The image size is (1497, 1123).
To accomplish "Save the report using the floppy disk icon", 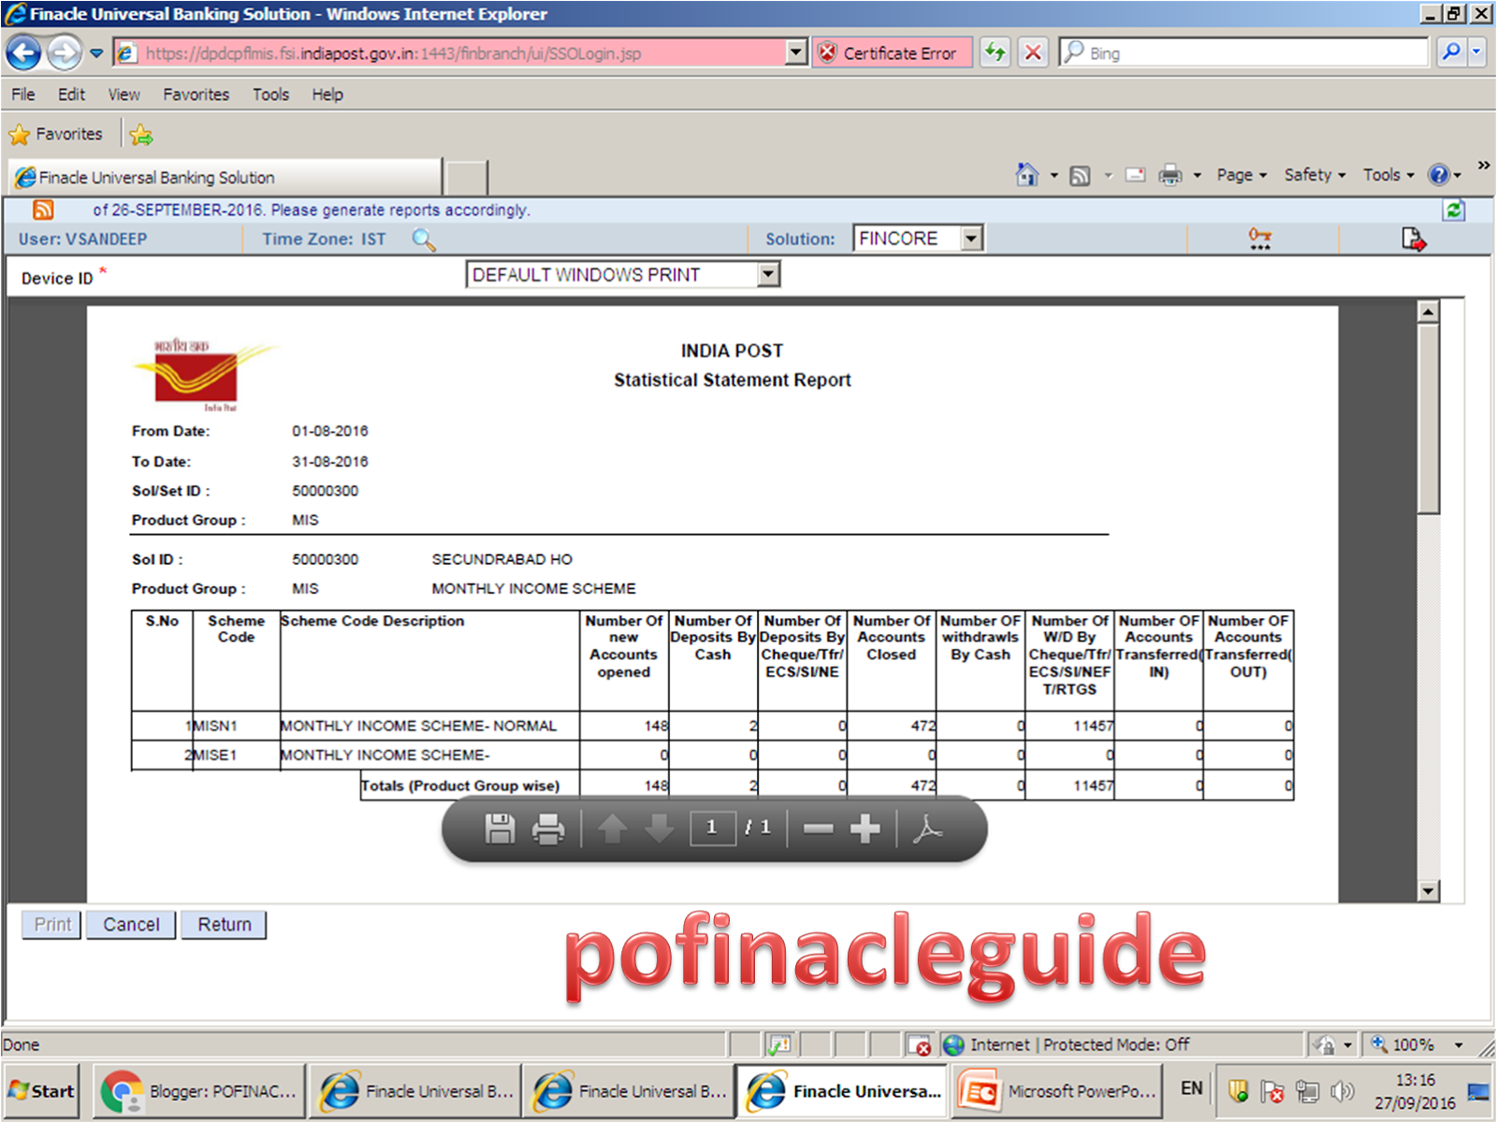I will pyautogui.click(x=501, y=828).
